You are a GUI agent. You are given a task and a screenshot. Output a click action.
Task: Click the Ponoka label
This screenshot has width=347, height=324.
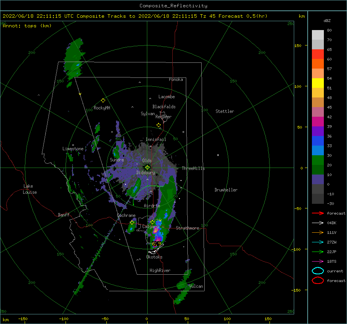(176, 79)
